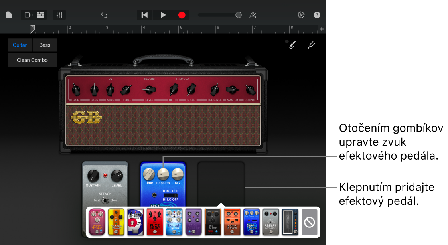
Task: Open song settings gear
Action: (301, 15)
